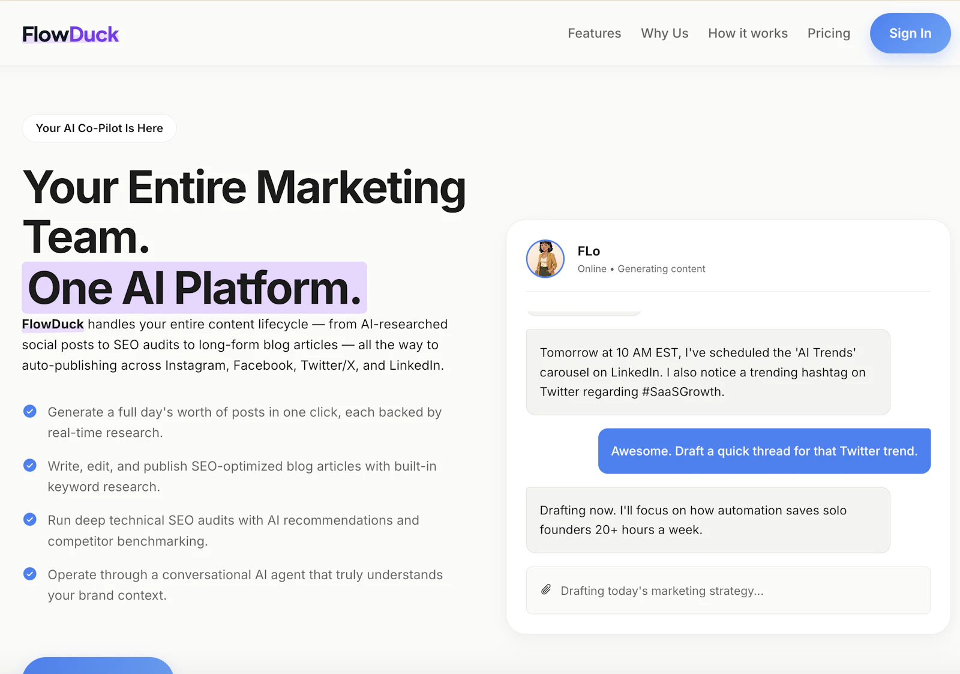
Task: Click the 'Drafting now' reply message
Action: click(x=708, y=520)
